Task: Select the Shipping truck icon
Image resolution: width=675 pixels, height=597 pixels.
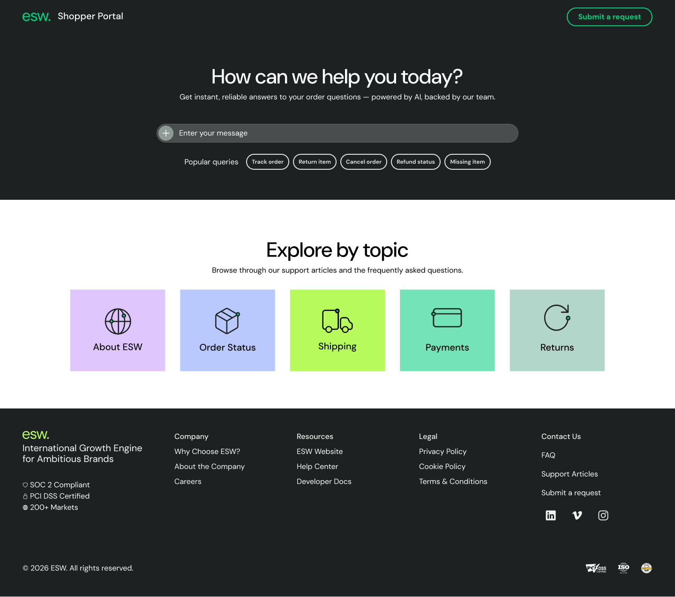Action: tap(337, 321)
